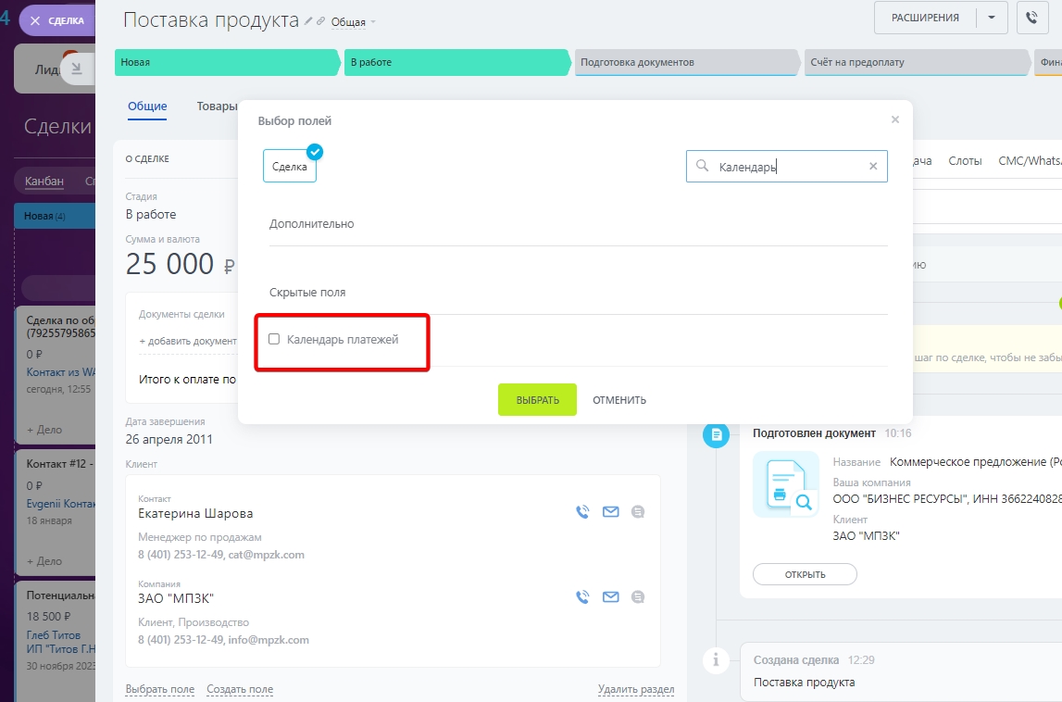1062x702 pixels.
Task: Toggle the Сделка entity chip
Action: point(289,166)
